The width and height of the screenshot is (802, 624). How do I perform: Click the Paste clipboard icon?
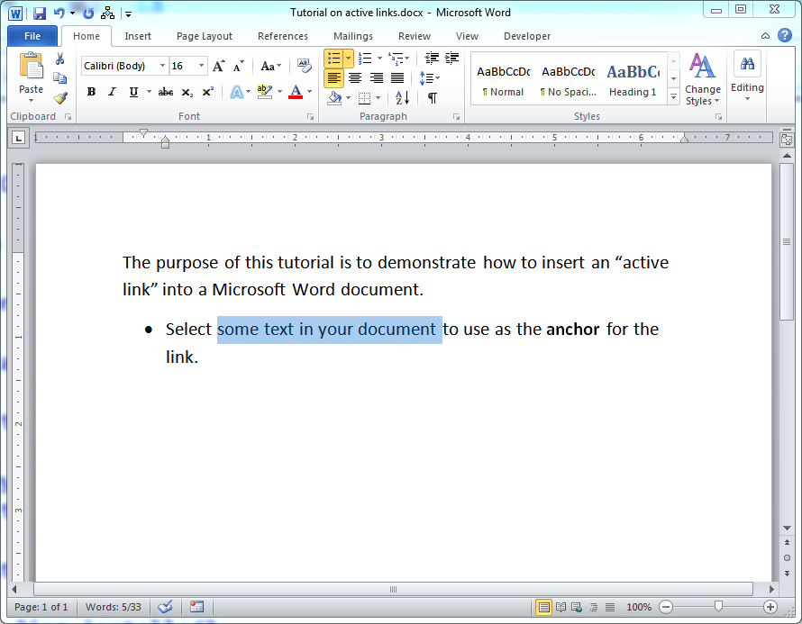(x=32, y=67)
